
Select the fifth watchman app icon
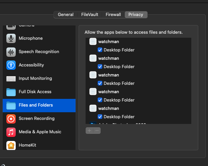click(93, 108)
